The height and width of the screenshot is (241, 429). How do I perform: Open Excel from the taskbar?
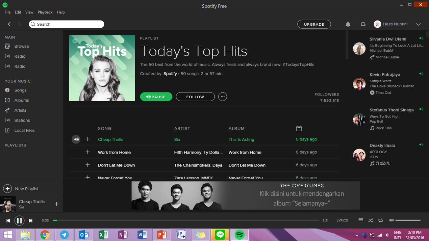click(103, 235)
